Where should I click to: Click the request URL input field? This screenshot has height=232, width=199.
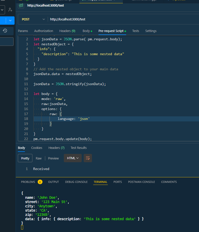point(121,19)
